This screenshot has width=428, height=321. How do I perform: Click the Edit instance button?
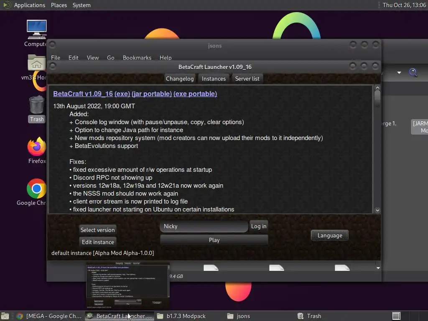click(x=98, y=242)
